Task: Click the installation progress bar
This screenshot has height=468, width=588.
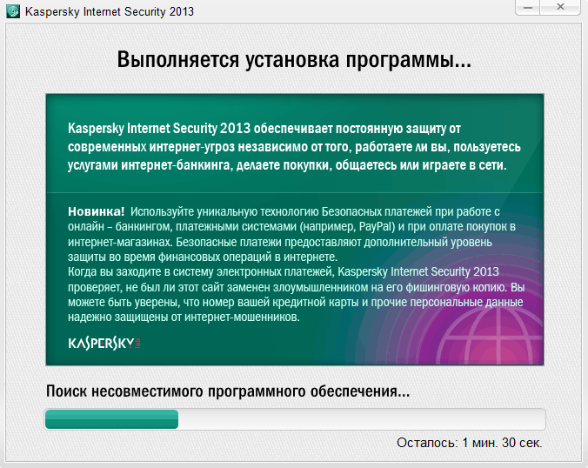Action: click(295, 419)
